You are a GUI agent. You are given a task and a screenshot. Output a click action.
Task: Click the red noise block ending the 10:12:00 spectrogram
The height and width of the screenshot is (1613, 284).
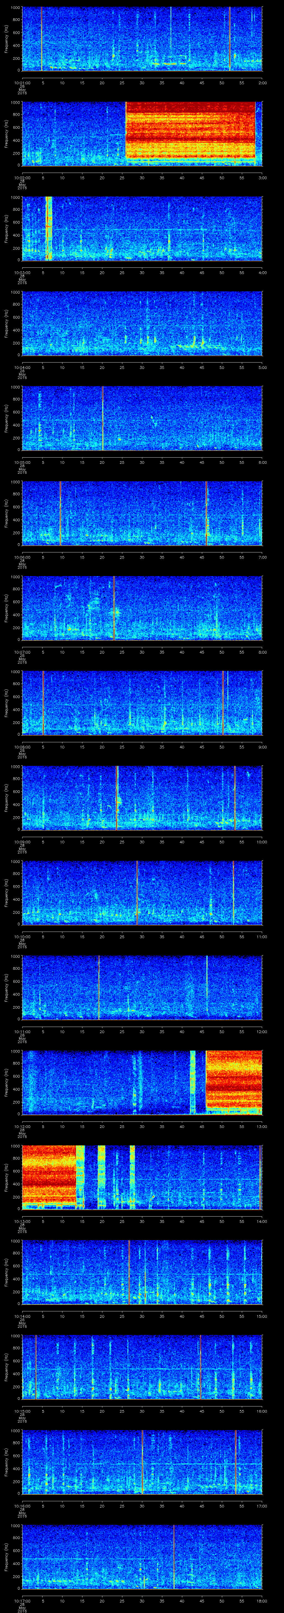pyautogui.click(x=234, y=1082)
